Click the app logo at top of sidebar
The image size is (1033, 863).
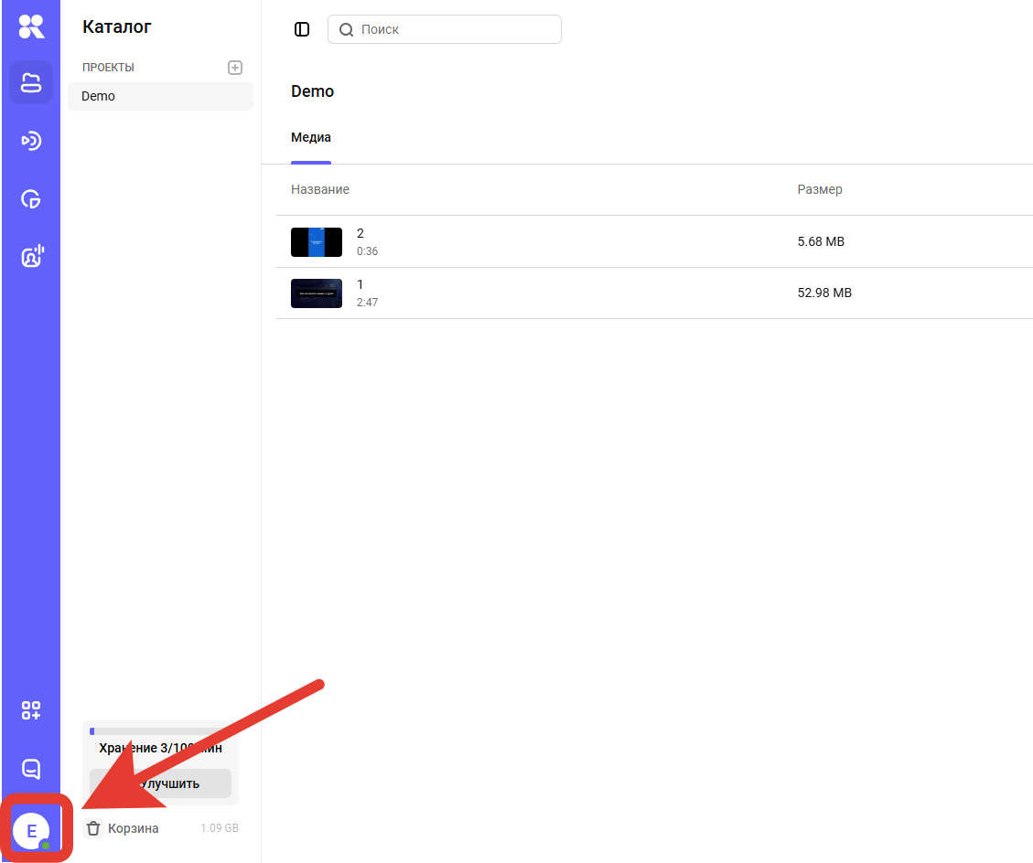pos(31,27)
